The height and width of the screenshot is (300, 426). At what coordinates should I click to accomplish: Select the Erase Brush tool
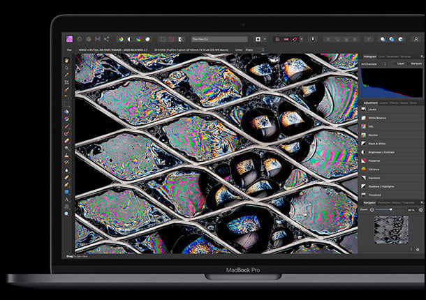point(67,141)
